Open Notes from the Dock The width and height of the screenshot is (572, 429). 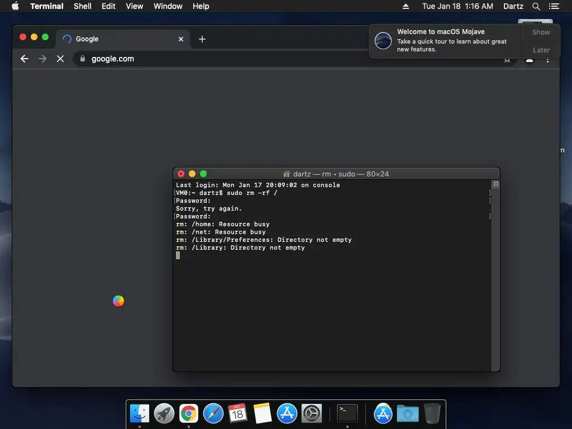(263, 414)
